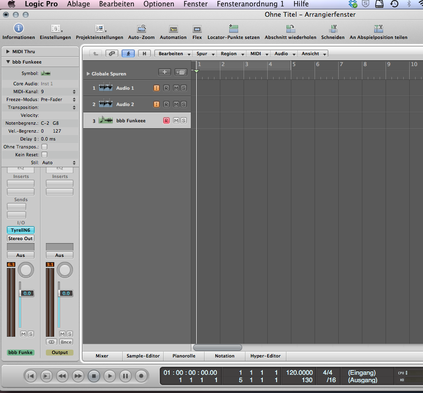Open Einstellungen toolbar icon

pos(56,28)
